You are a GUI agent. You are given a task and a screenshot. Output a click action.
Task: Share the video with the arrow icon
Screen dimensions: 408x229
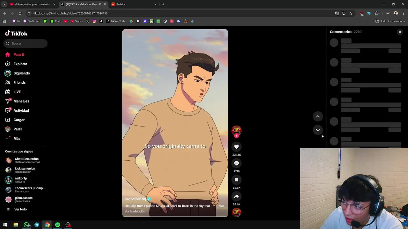[237, 196]
